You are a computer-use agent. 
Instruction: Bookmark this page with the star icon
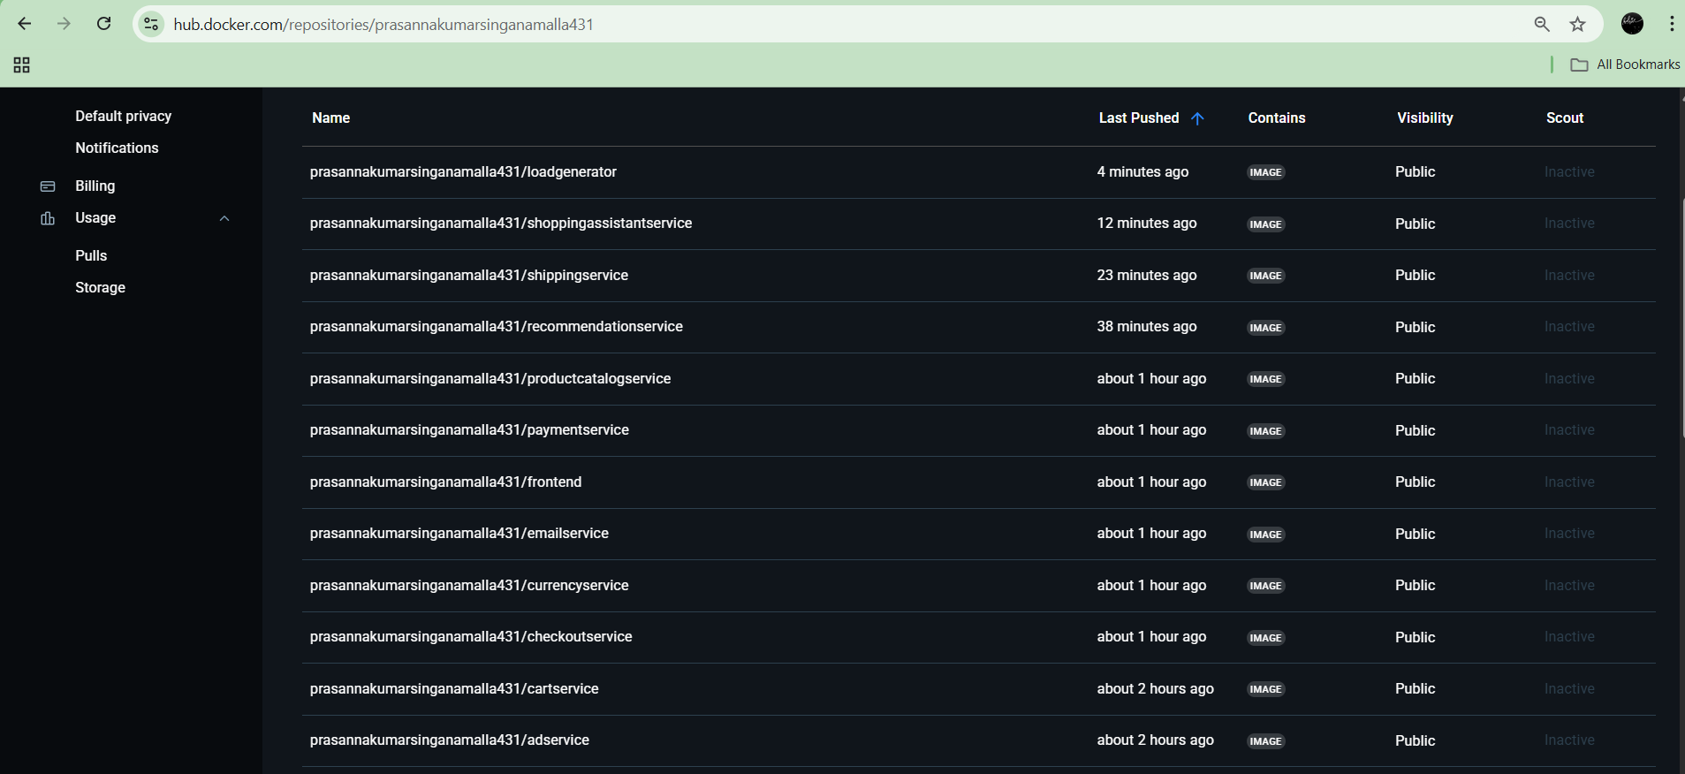coord(1577,24)
